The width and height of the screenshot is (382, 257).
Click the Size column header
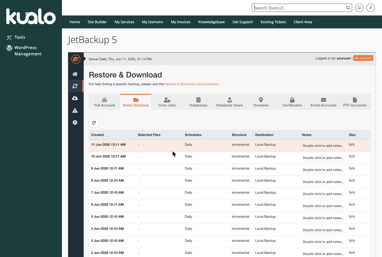(352, 135)
